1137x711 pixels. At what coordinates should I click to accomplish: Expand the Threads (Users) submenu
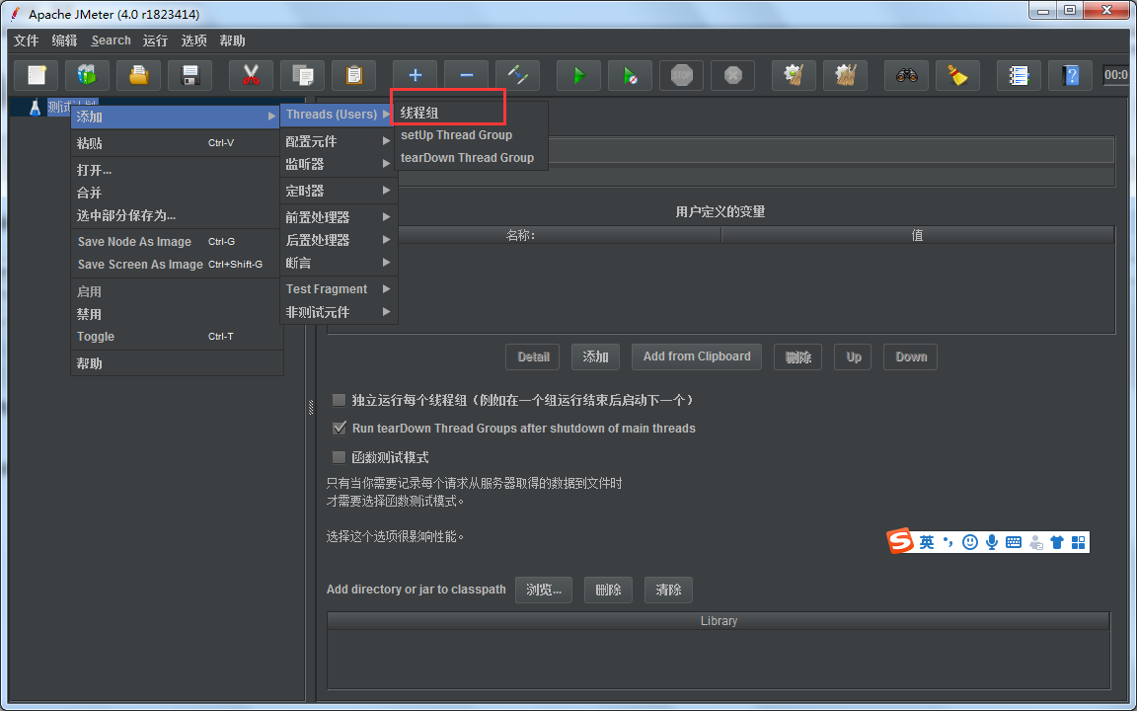[x=338, y=114]
